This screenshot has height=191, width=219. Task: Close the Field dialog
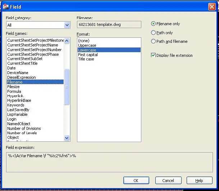212,7
